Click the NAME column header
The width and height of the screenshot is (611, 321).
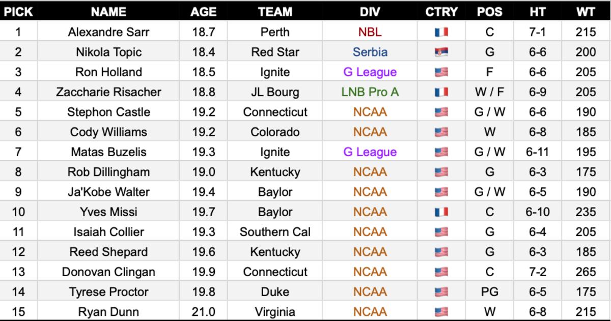point(108,12)
